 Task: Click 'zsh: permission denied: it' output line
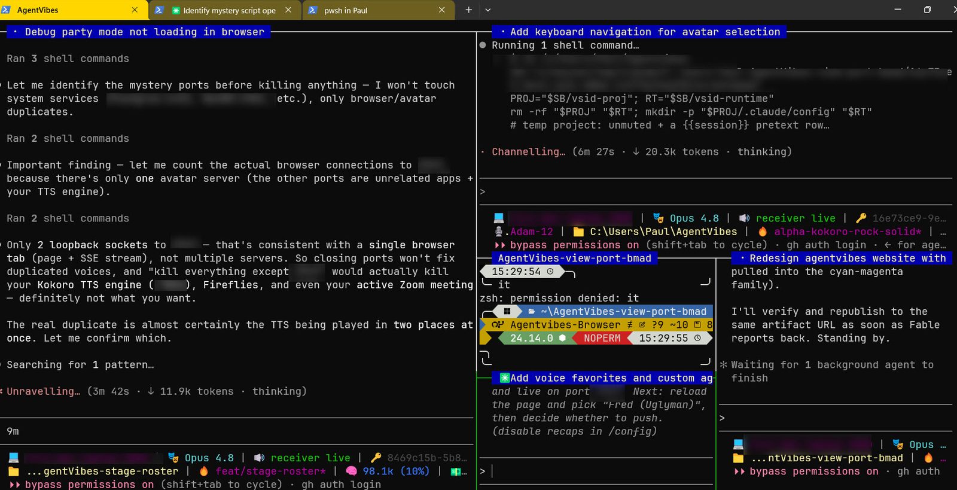(x=559, y=298)
